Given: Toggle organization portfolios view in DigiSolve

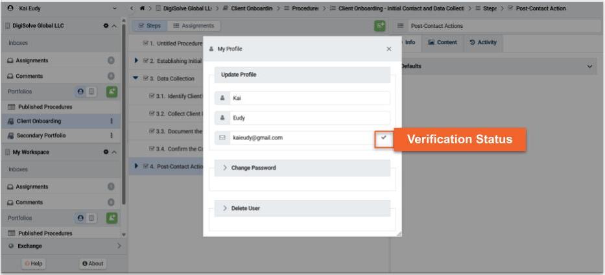Looking at the screenshot, I should 92,91.
